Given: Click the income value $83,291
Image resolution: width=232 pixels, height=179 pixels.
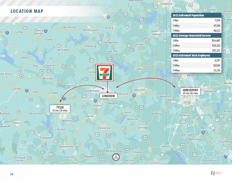Looking at the screenshot, I should click(x=216, y=51).
